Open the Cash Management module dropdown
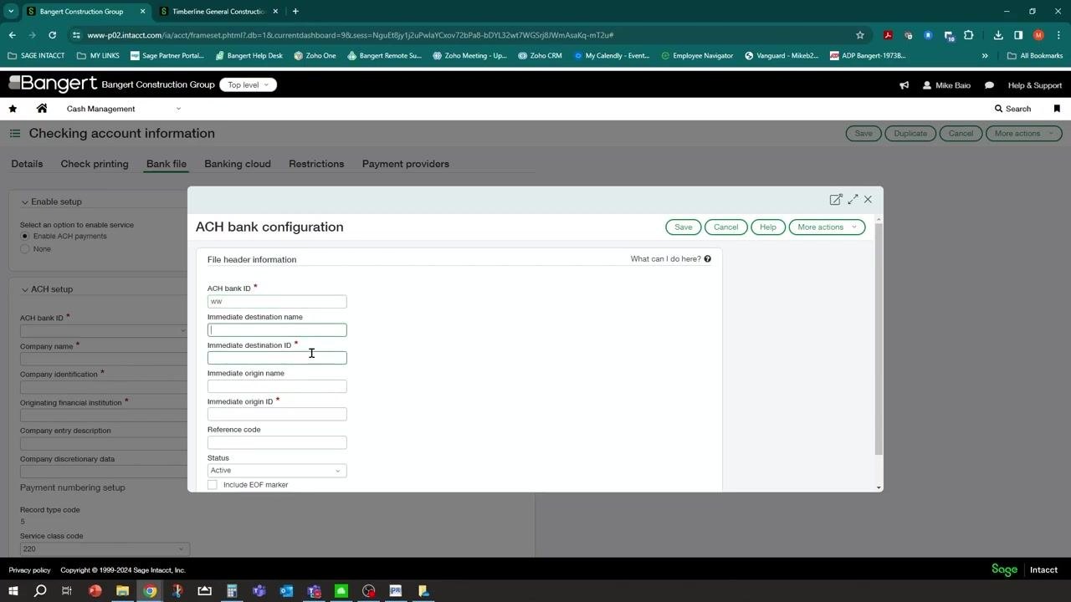Viewport: 1071px width, 602px height. click(x=124, y=109)
